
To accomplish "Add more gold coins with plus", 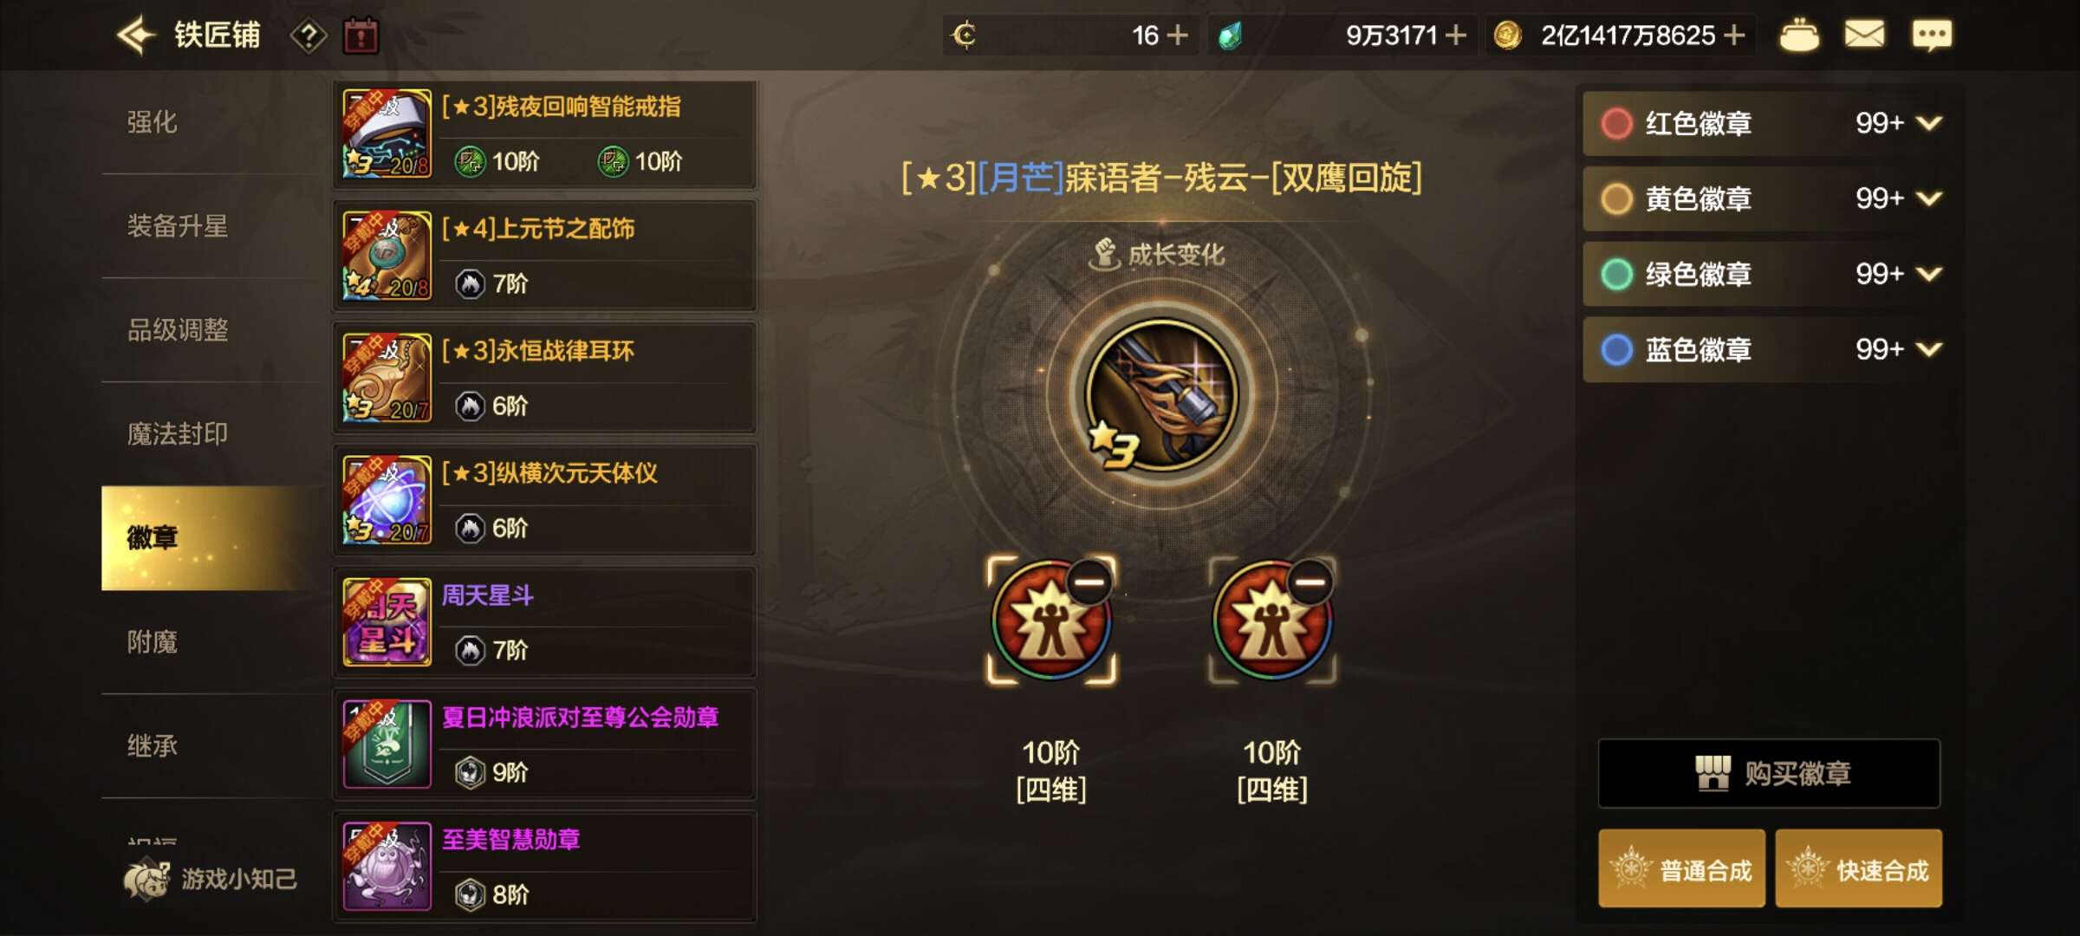I will 1734,35.
